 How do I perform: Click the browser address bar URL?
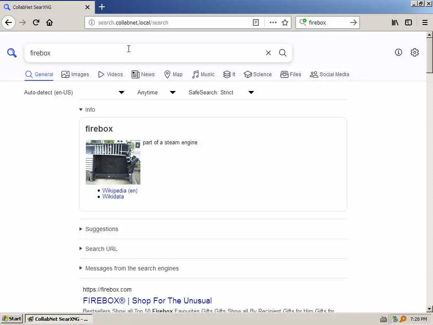[174, 22]
